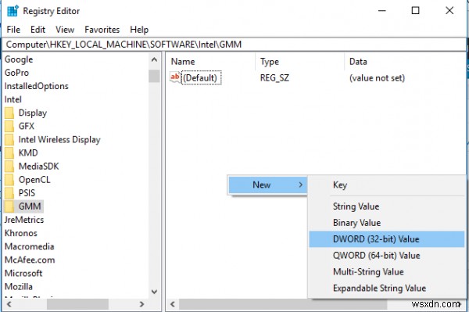Image resolution: width=469 pixels, height=312 pixels.
Task: Open the Edit menu
Action: (38, 30)
